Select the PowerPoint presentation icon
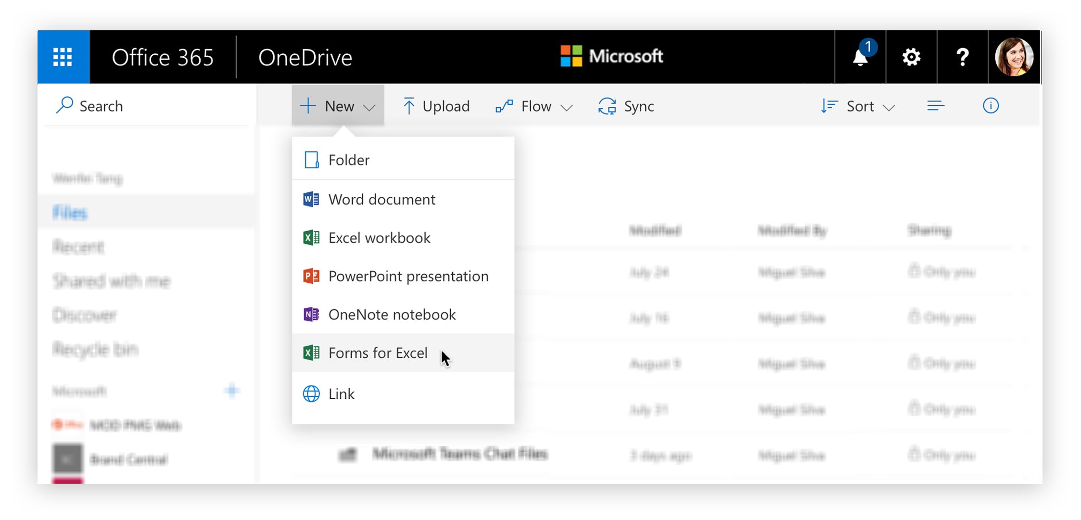Image resolution: width=1081 pixels, height=520 pixels. pos(311,276)
